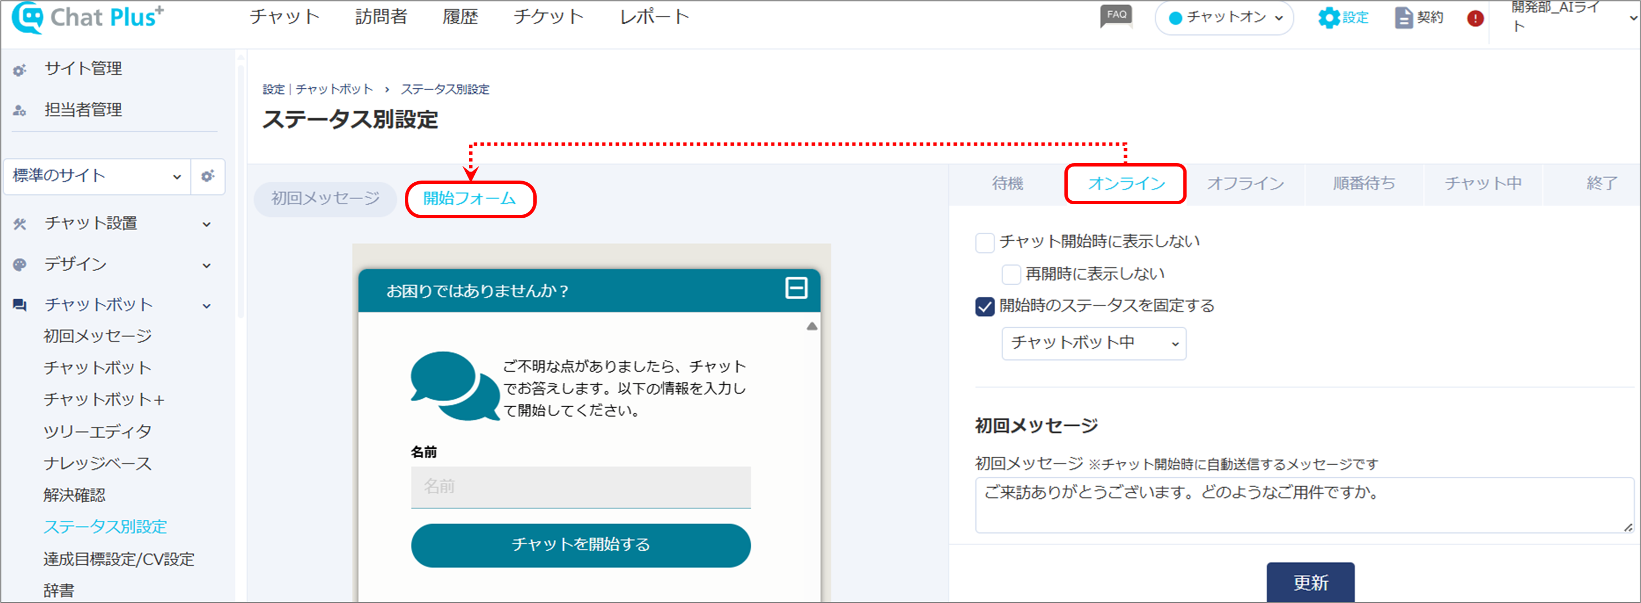Click the chatbot speech bubbles icon

coord(20,305)
